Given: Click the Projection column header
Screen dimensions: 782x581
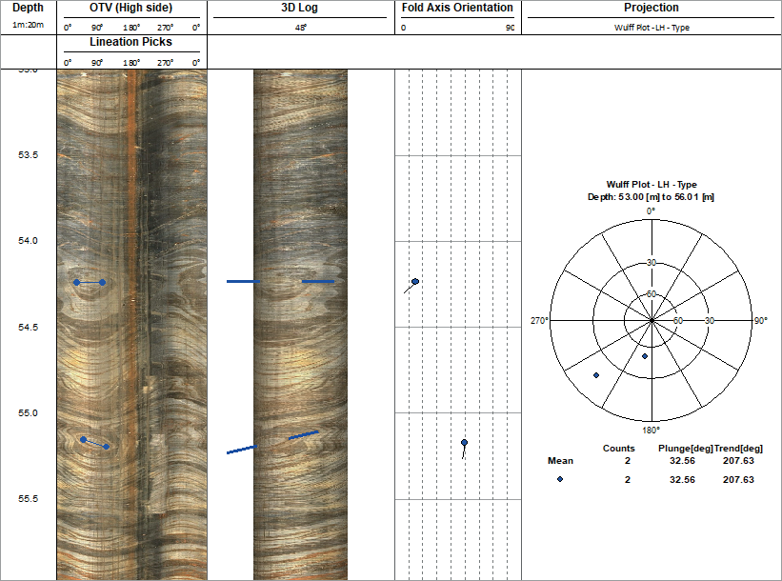Looking at the screenshot, I should (652, 8).
